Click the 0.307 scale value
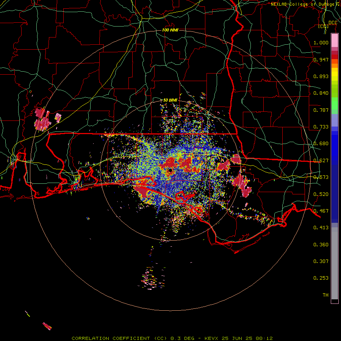 [321, 261]
